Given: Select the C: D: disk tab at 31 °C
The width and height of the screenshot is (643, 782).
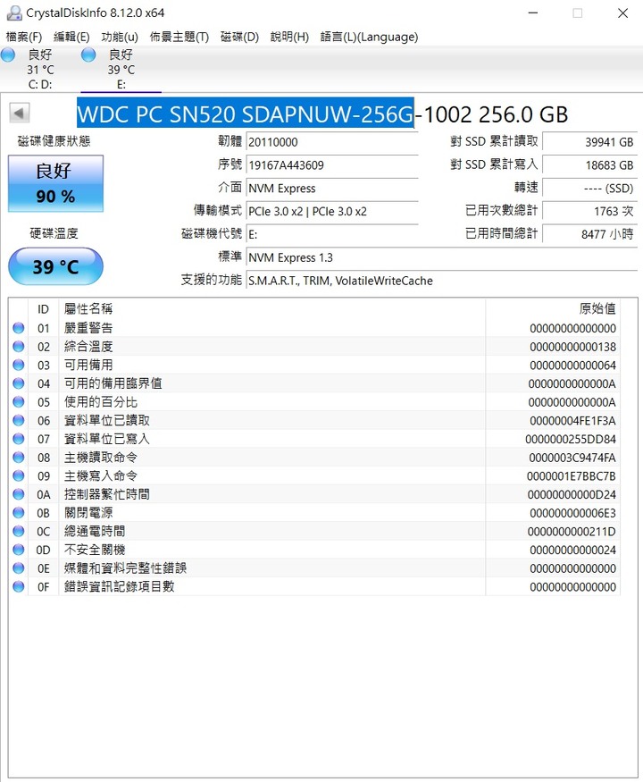Looking at the screenshot, I should tap(40, 70).
